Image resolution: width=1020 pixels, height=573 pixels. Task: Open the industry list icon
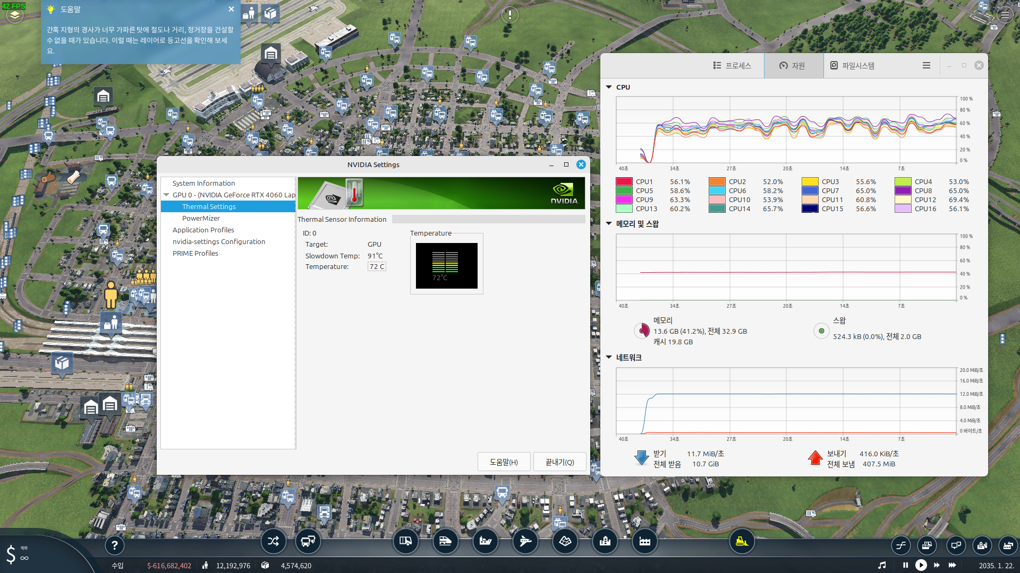click(1008, 545)
